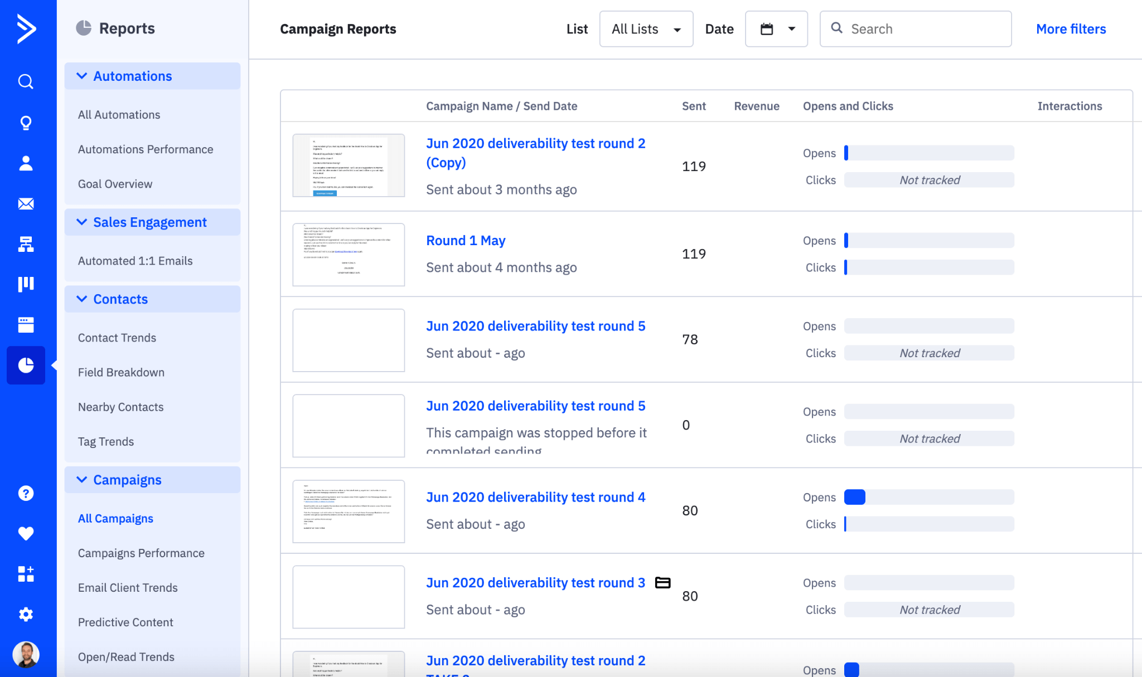The height and width of the screenshot is (677, 1142).
Task: Click the Sent column header
Action: tap(694, 106)
